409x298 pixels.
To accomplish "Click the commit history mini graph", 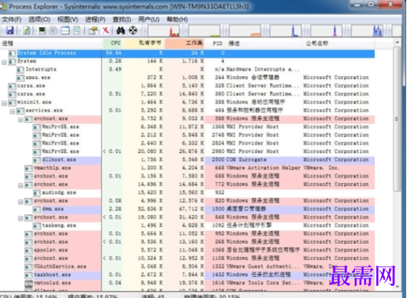I will pos(204,31).
